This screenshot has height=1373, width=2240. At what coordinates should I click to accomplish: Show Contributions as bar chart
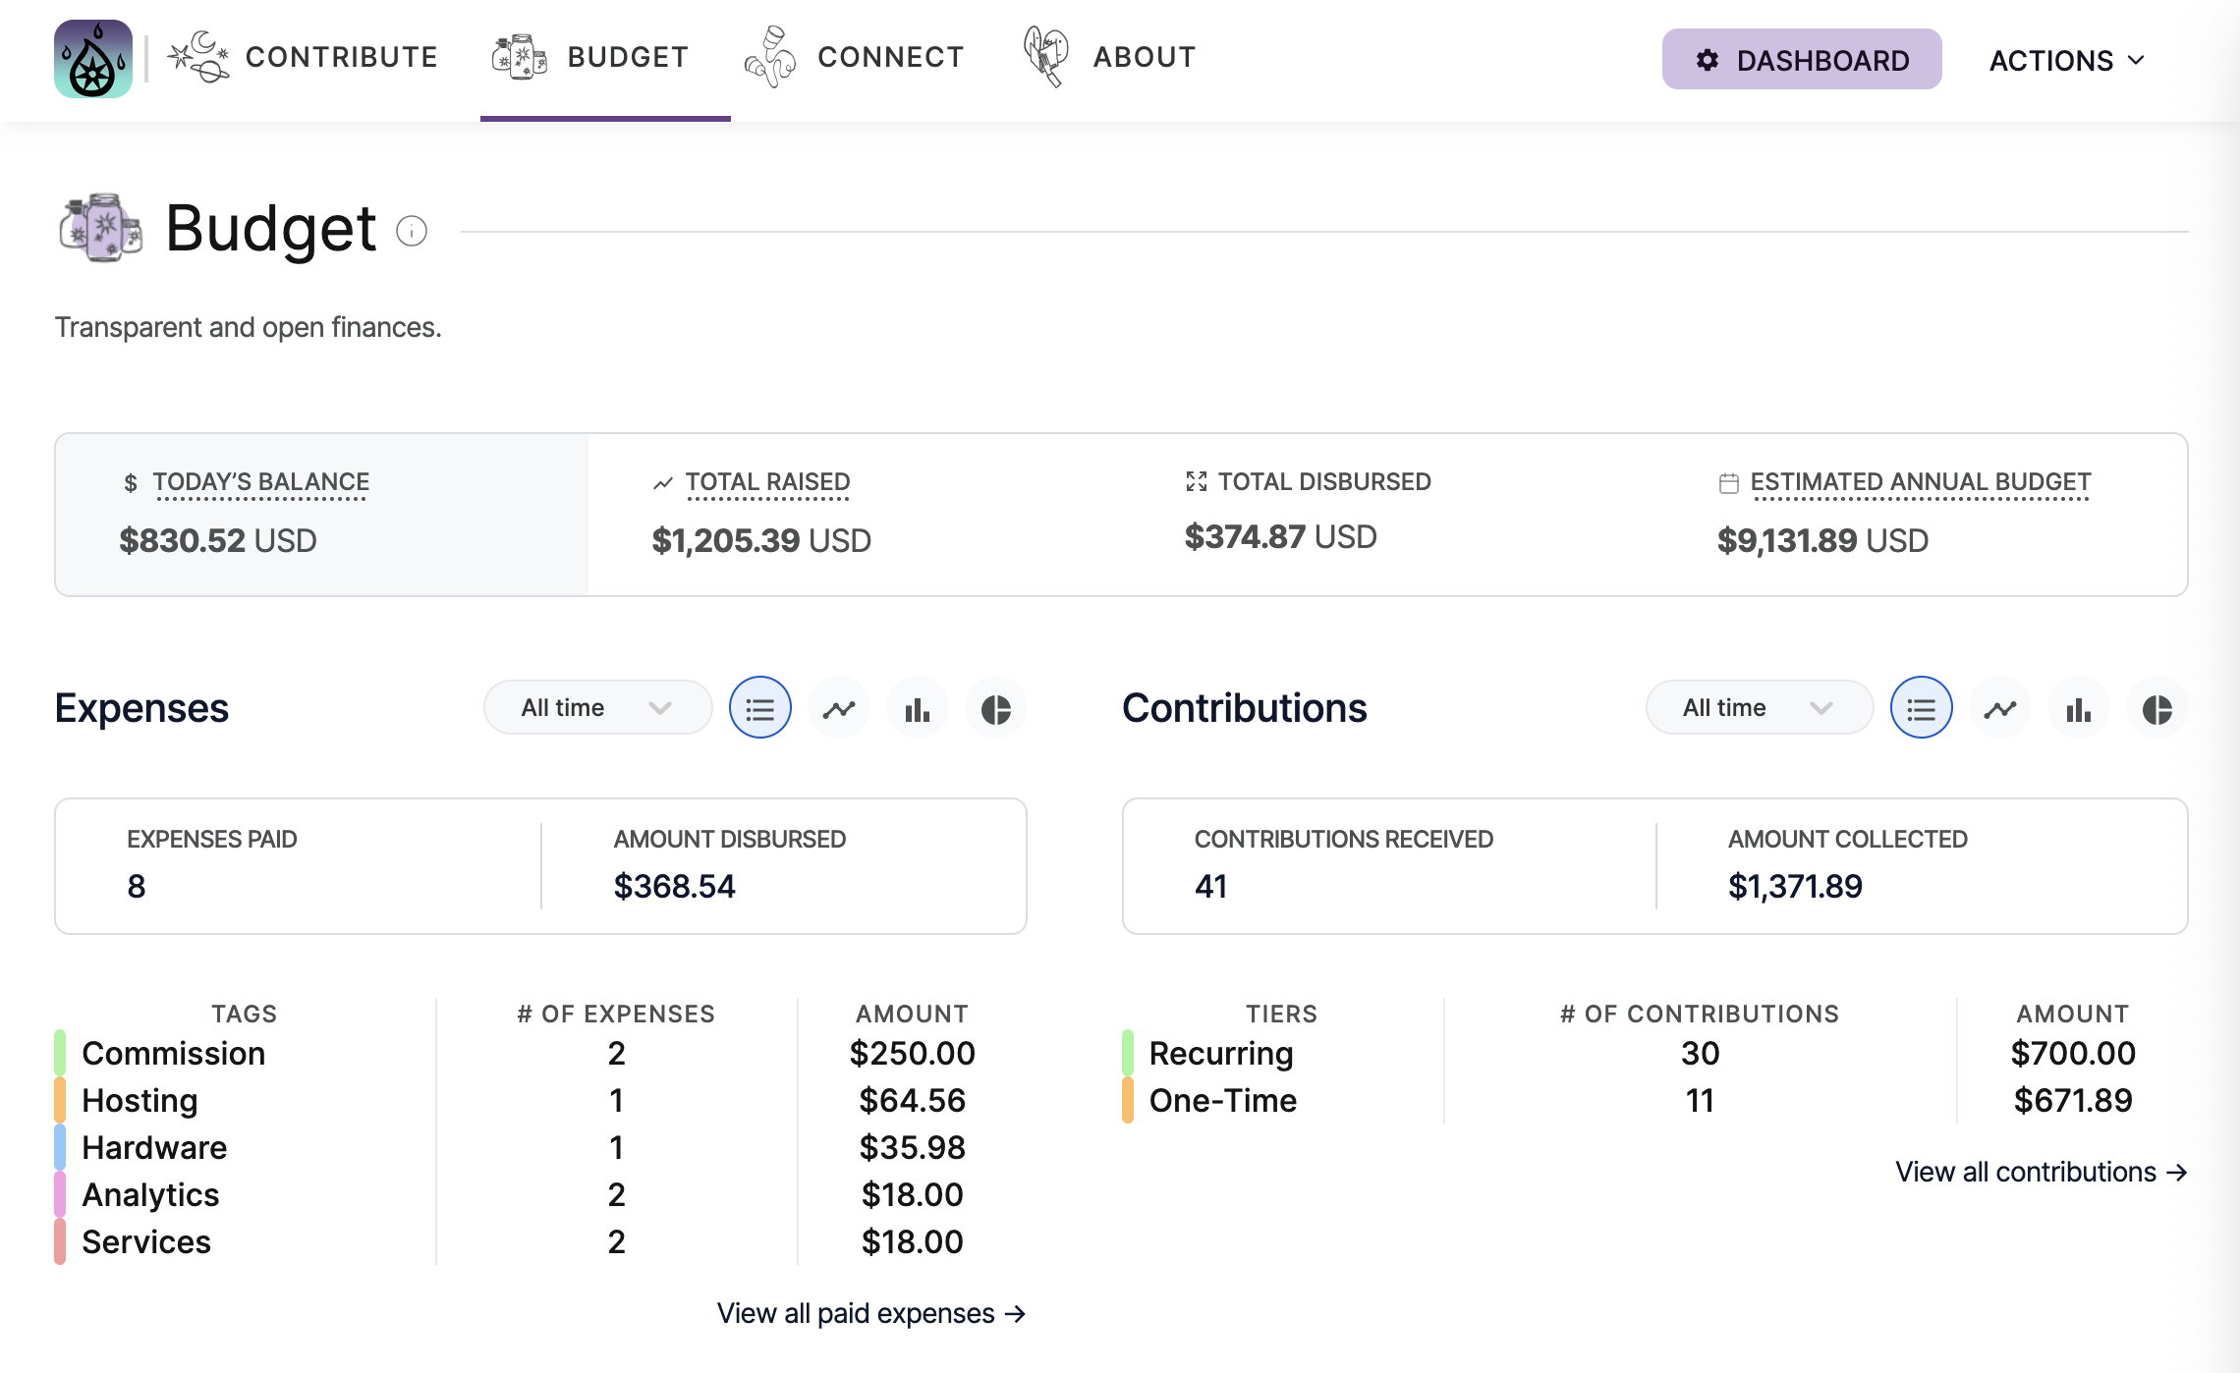tap(2079, 708)
